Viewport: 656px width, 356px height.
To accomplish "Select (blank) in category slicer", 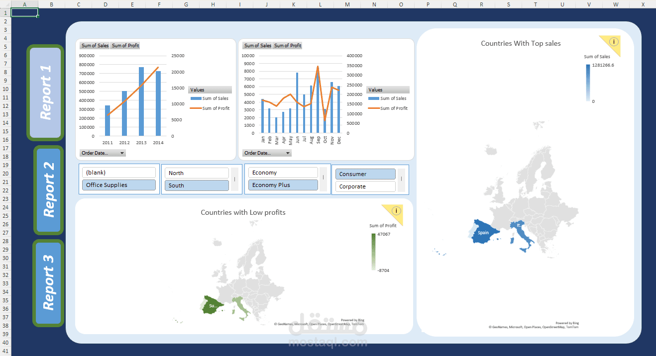I will coord(119,173).
